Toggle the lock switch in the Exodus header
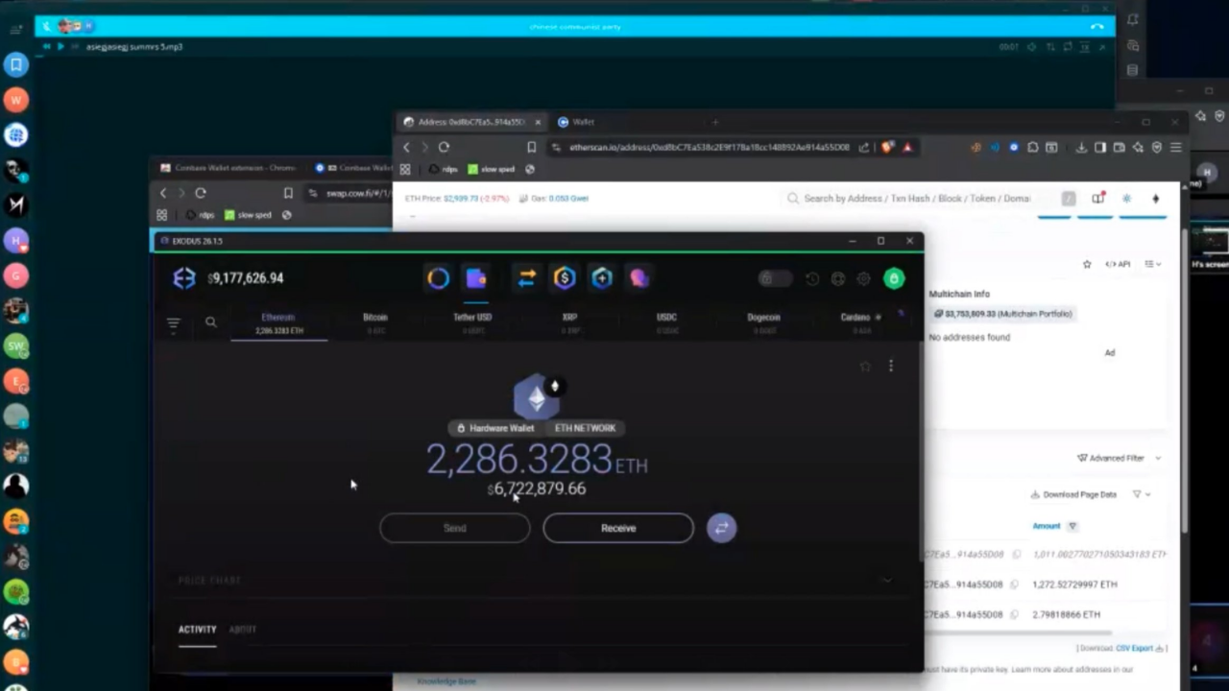 click(774, 278)
